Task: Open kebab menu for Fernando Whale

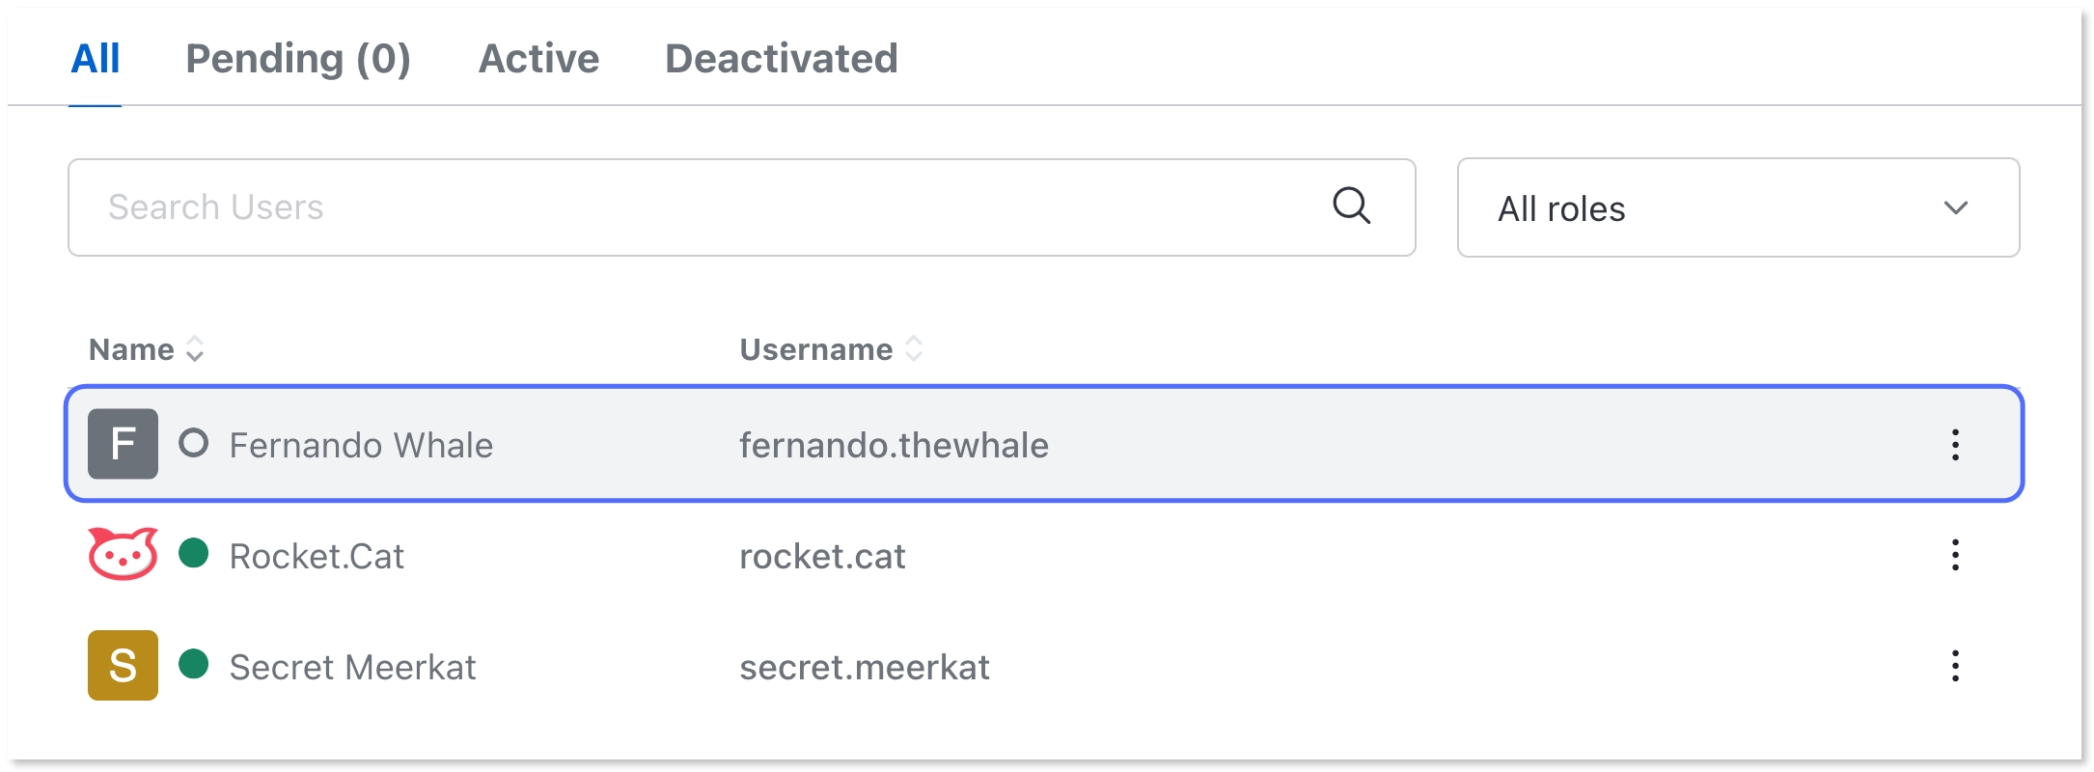Action: pyautogui.click(x=1955, y=445)
